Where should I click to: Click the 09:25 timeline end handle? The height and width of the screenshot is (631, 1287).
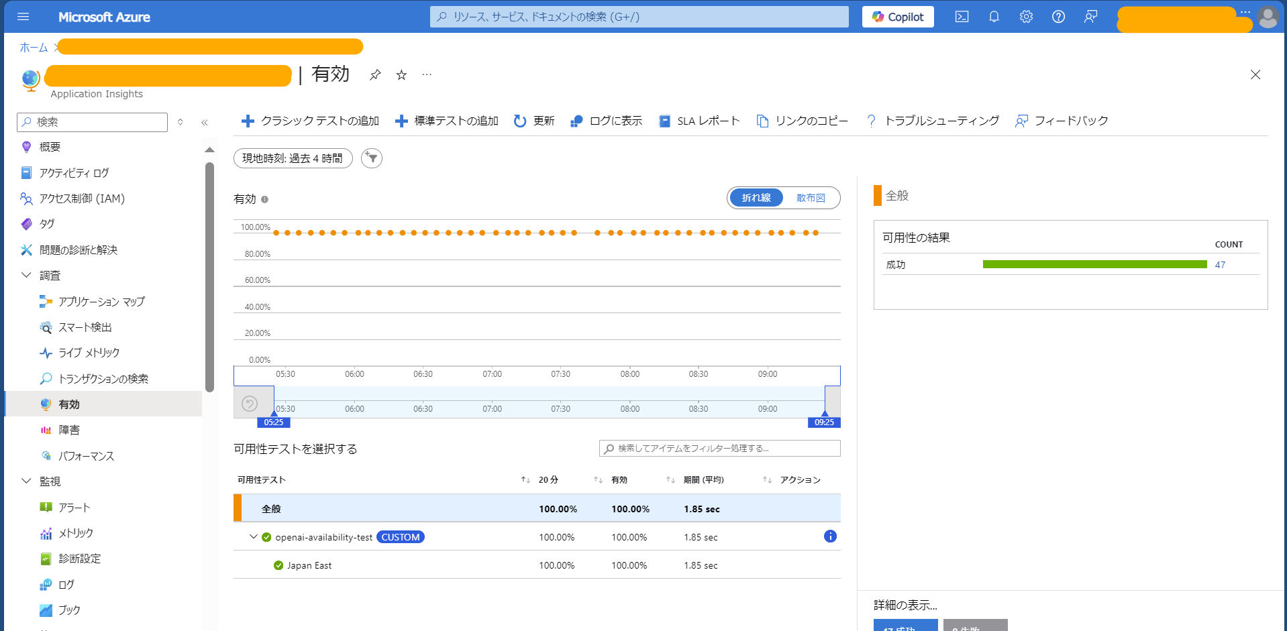pos(824,422)
